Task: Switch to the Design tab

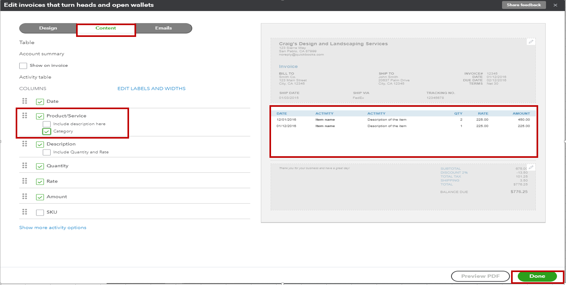Action: [47, 28]
